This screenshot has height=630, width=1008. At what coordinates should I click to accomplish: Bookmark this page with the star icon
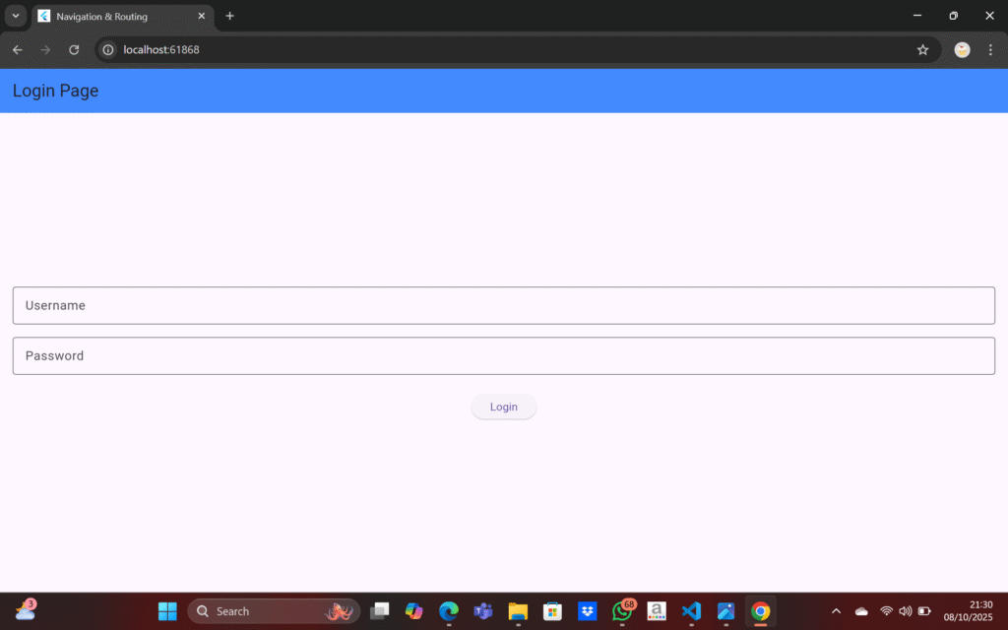tap(922, 50)
